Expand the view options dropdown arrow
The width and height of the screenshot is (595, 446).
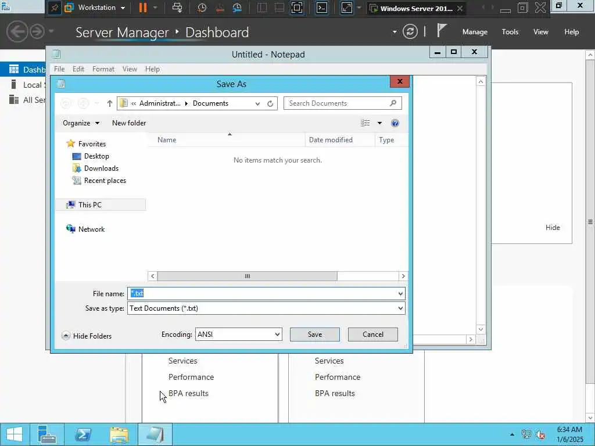[x=379, y=123]
